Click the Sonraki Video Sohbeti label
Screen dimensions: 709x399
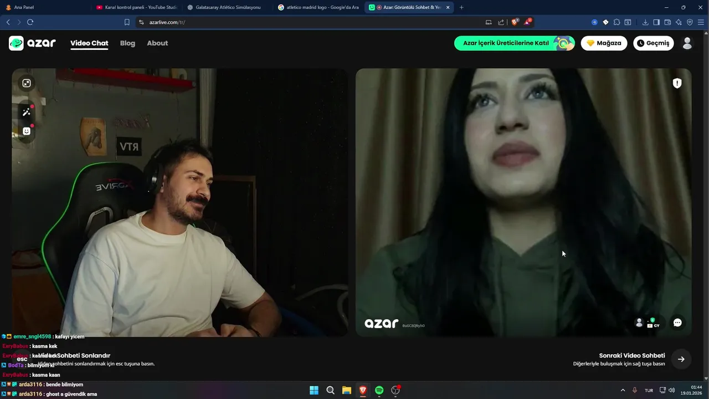coord(632,356)
